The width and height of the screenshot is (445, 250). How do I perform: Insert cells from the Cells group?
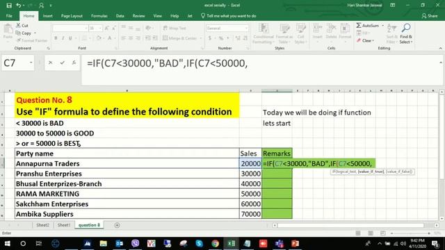[x=317, y=32]
